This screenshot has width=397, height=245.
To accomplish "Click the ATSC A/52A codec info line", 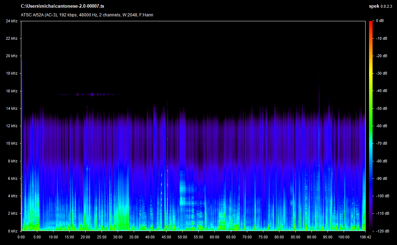I will [87, 15].
